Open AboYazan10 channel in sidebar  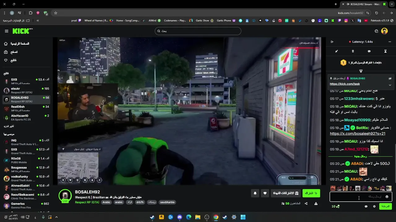[26, 117]
